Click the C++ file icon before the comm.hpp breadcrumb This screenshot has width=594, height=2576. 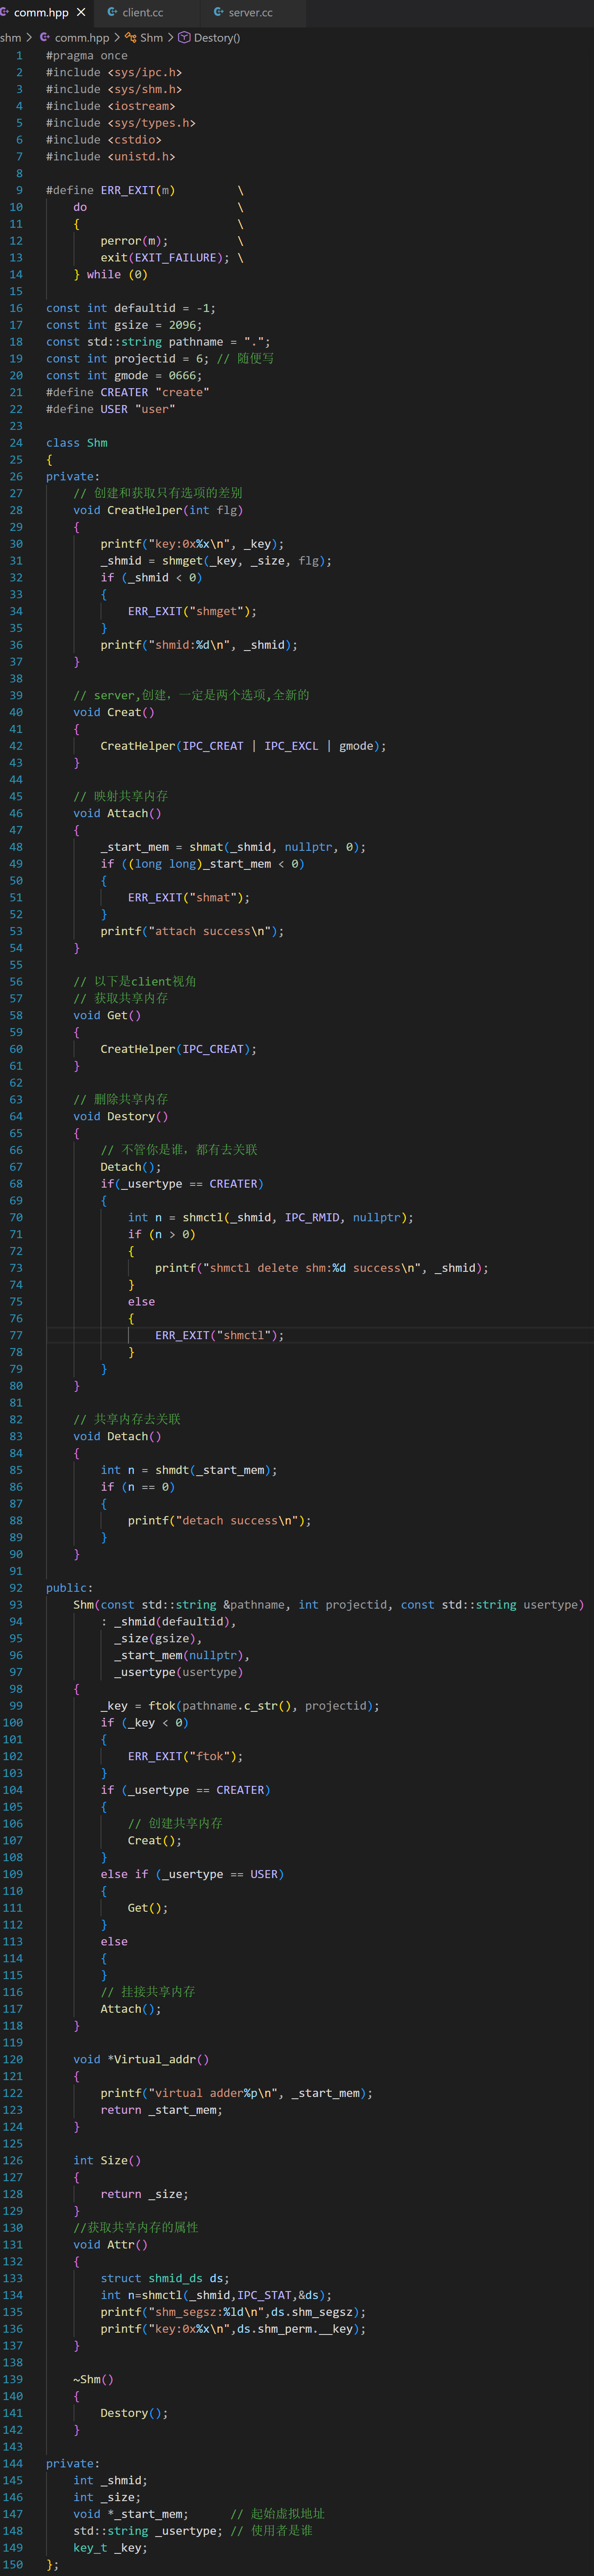click(x=45, y=37)
